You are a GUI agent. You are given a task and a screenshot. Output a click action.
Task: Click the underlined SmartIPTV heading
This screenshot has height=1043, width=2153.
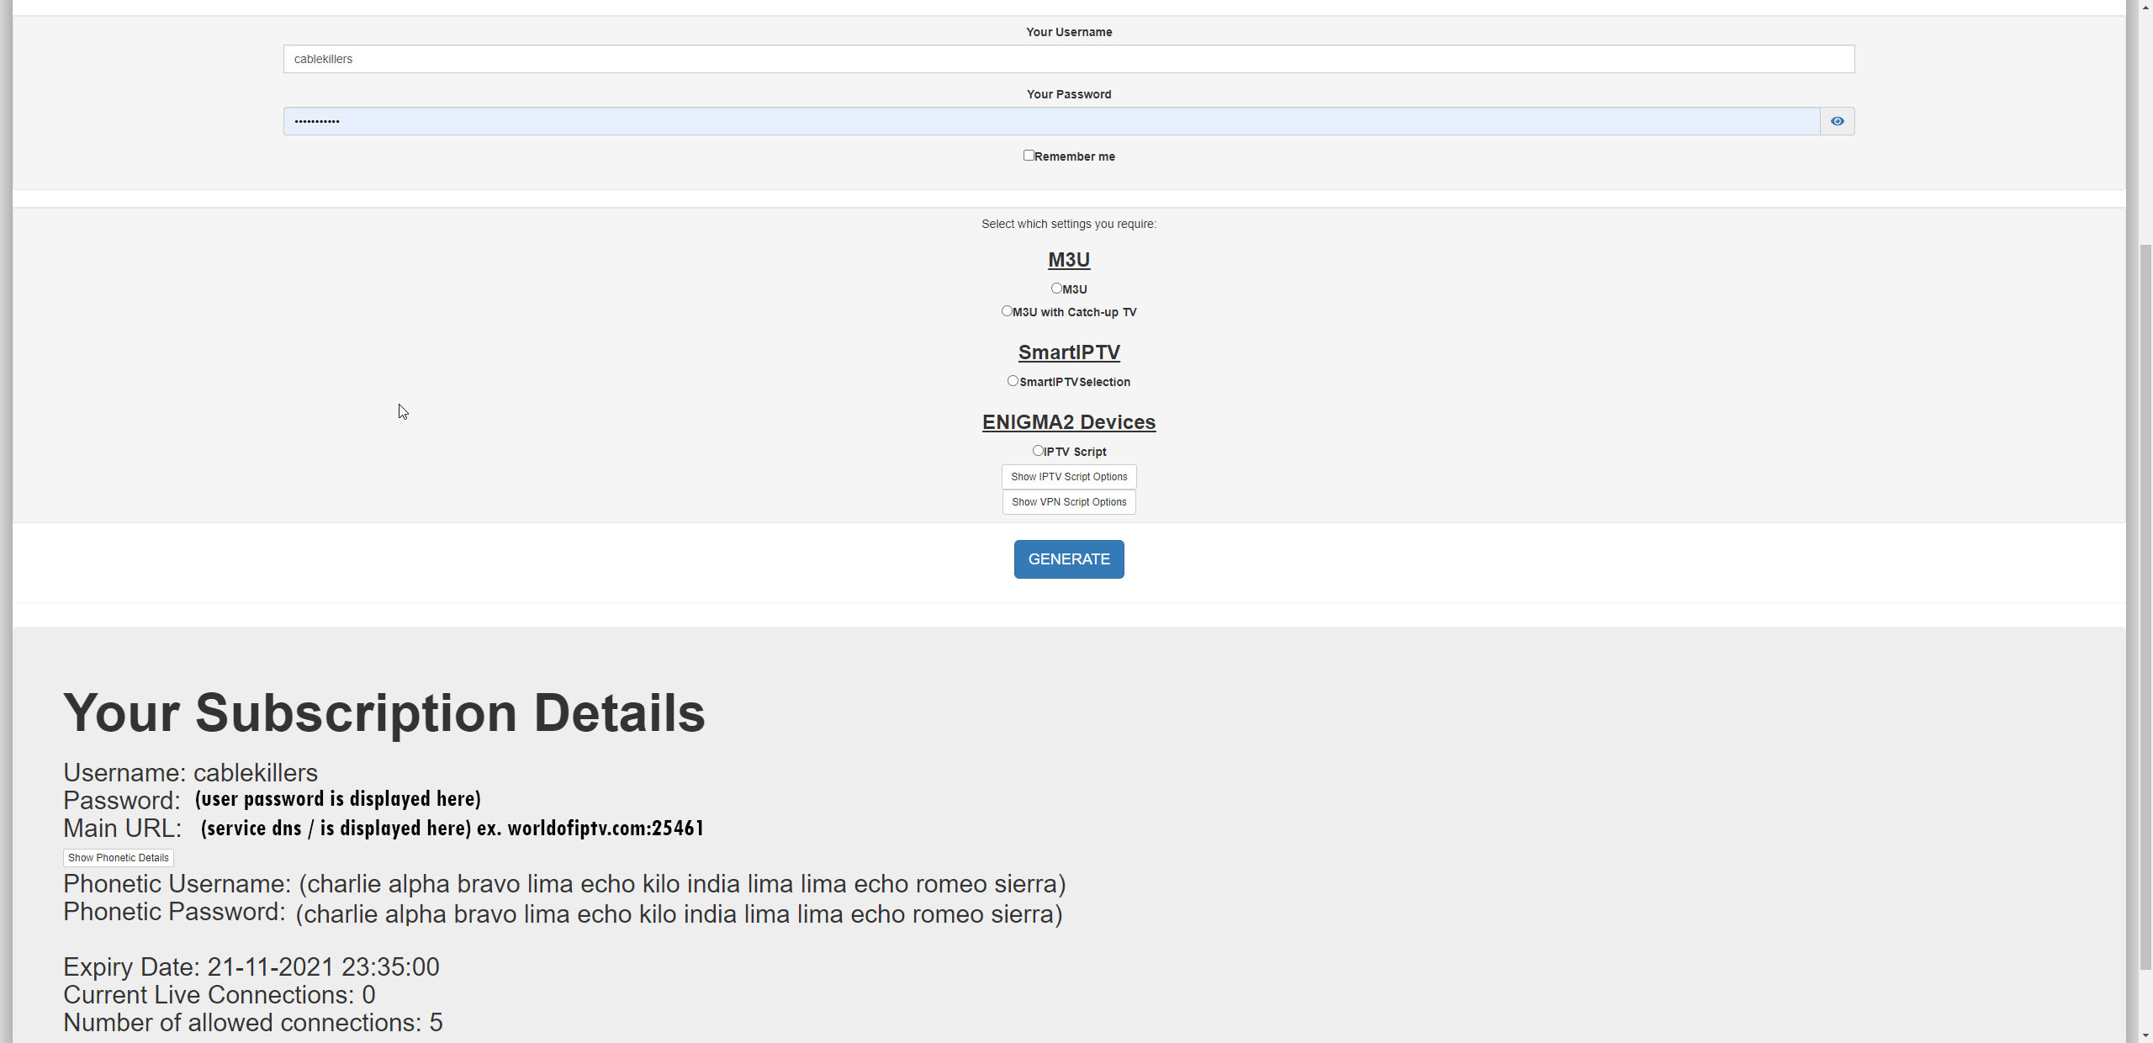1068,352
